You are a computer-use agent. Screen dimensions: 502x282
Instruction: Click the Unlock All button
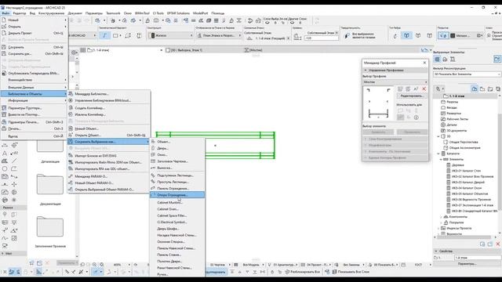coord(302,272)
